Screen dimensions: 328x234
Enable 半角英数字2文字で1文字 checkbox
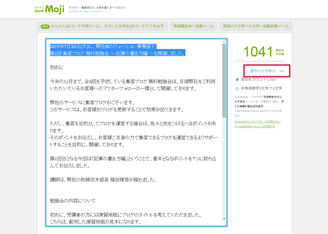(237, 89)
